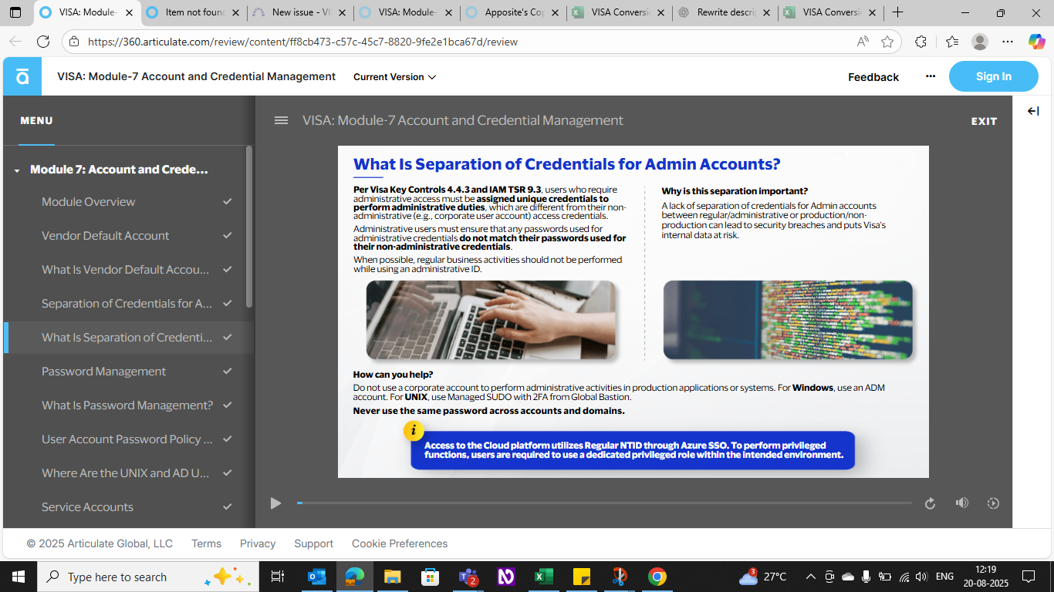This screenshot has height=592, width=1054.
Task: Open the Read aloud icon in address bar
Action: point(863,42)
